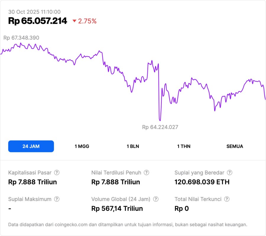Click the current price Rp 65.057.214

pyautogui.click(x=38, y=21)
